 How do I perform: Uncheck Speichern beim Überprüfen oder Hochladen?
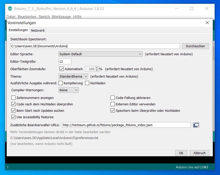[113, 110]
